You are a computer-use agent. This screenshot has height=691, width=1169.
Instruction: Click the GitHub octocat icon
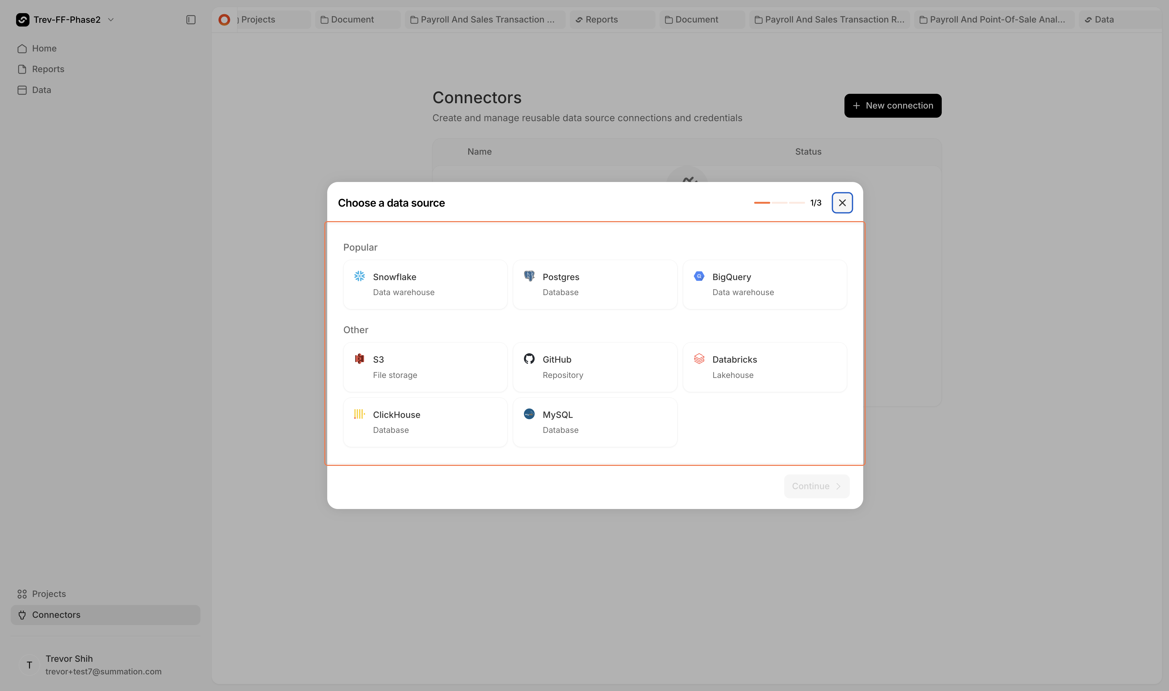529,359
